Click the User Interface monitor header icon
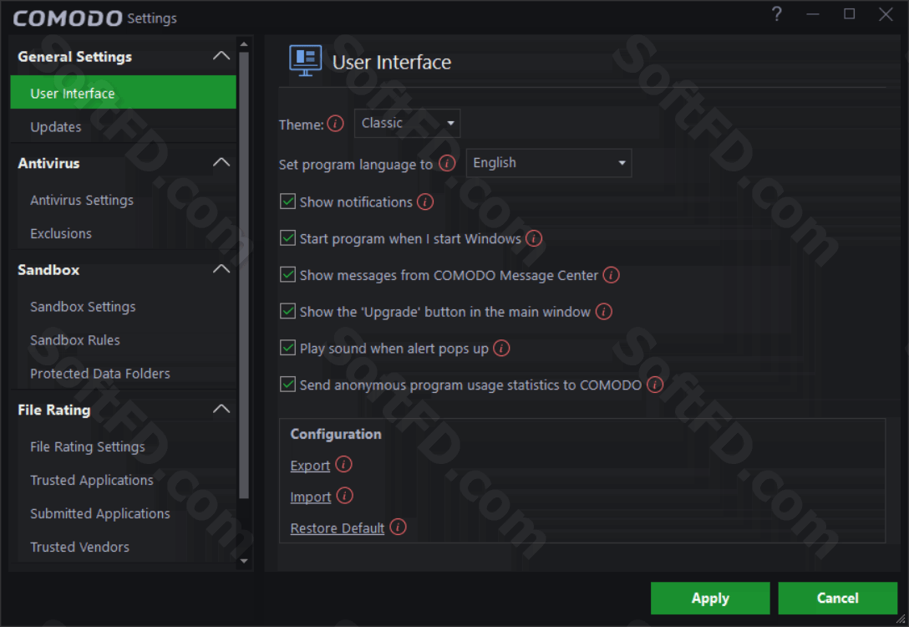Image resolution: width=909 pixels, height=627 pixels. [x=306, y=61]
